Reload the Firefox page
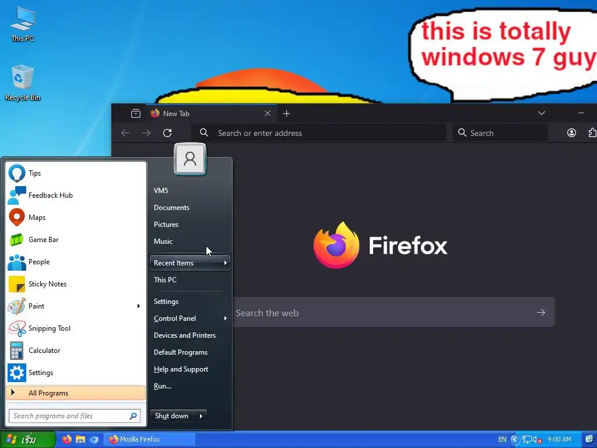 (167, 133)
